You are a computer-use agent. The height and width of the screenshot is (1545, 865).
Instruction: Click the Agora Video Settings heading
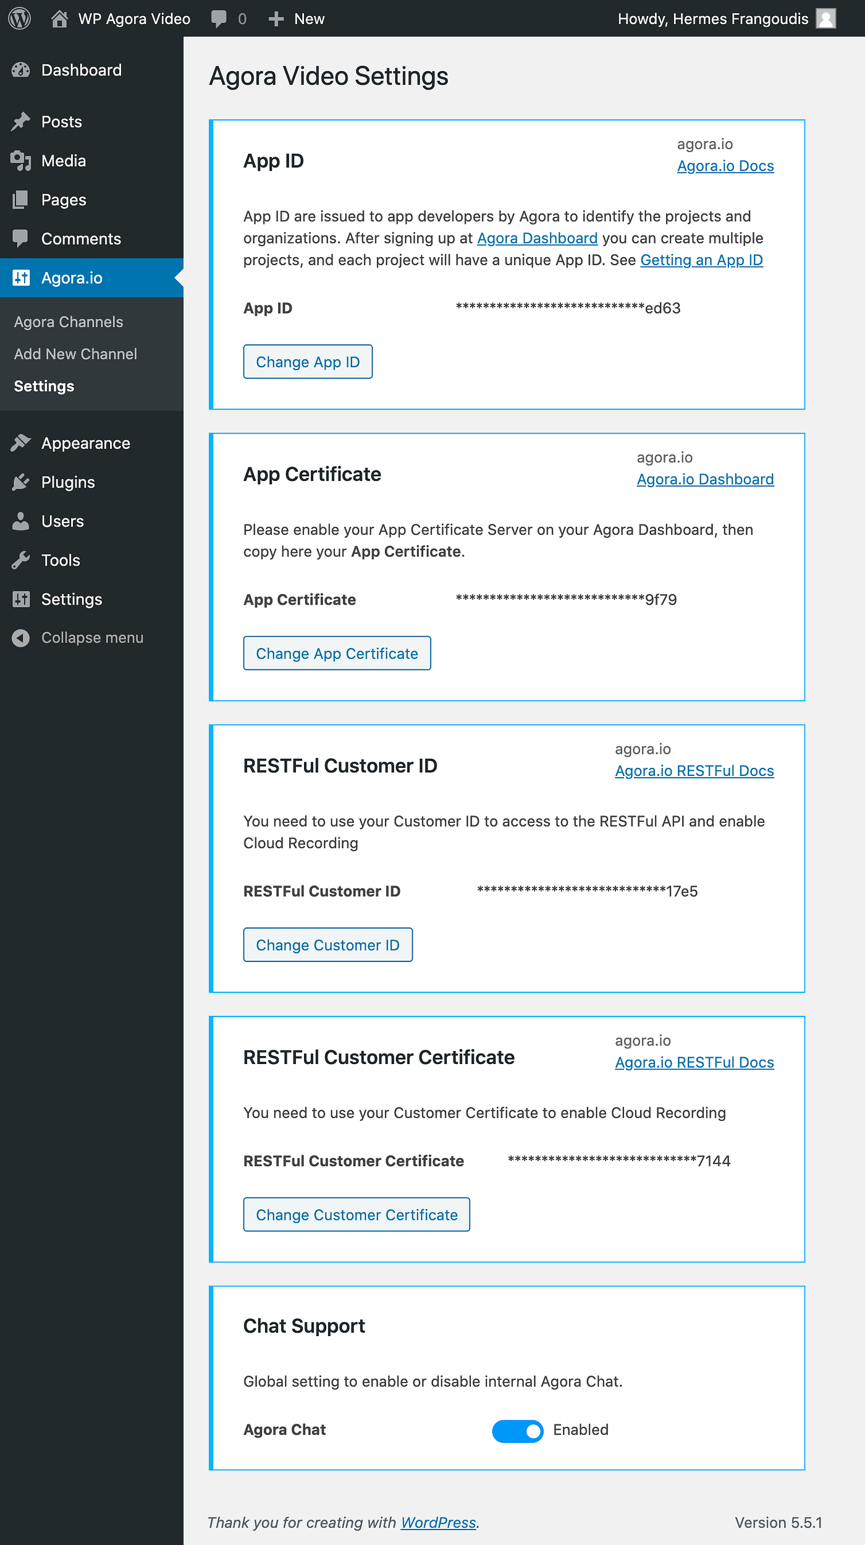coord(329,76)
